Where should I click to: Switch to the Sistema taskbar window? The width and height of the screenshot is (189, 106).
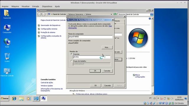(x=43, y=99)
